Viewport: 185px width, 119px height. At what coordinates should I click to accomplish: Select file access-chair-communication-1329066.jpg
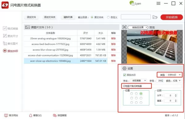(x=50, y=55)
